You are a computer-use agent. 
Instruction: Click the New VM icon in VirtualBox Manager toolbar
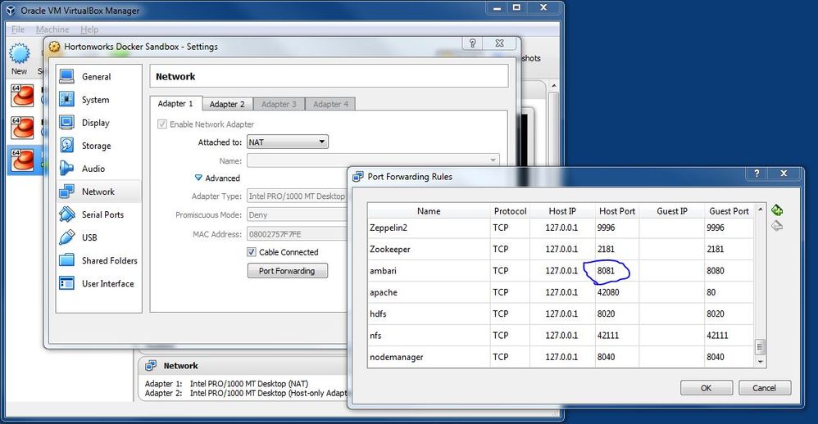coord(20,53)
